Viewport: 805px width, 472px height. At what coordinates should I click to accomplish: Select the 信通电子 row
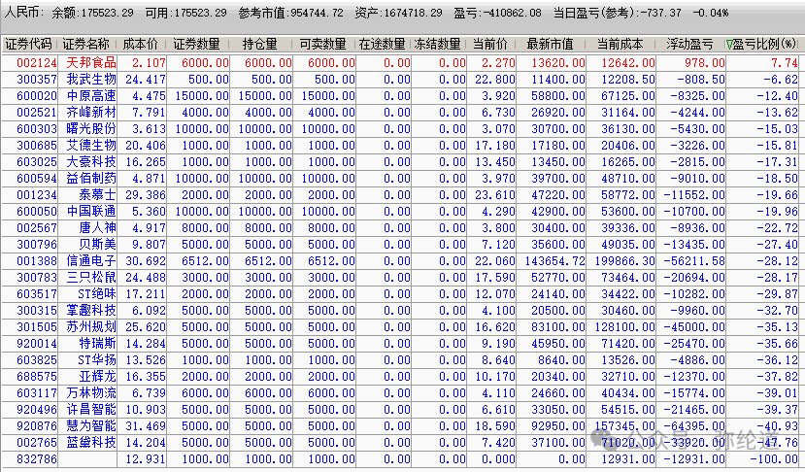400,261
